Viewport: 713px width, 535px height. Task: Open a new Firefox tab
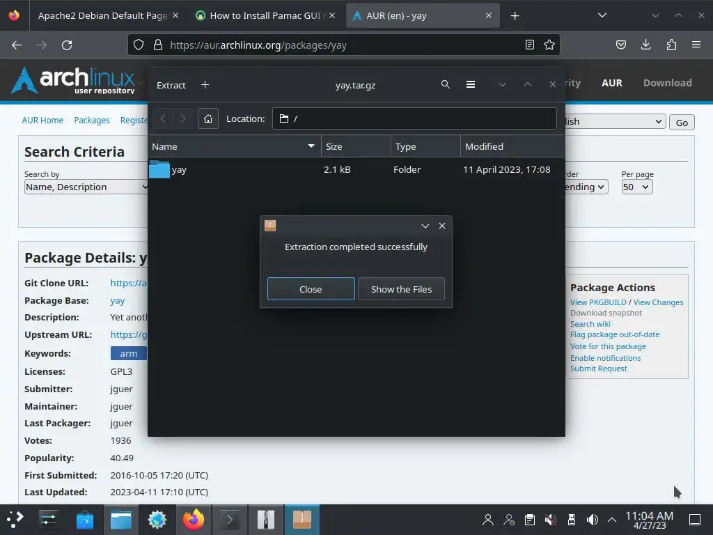click(515, 16)
